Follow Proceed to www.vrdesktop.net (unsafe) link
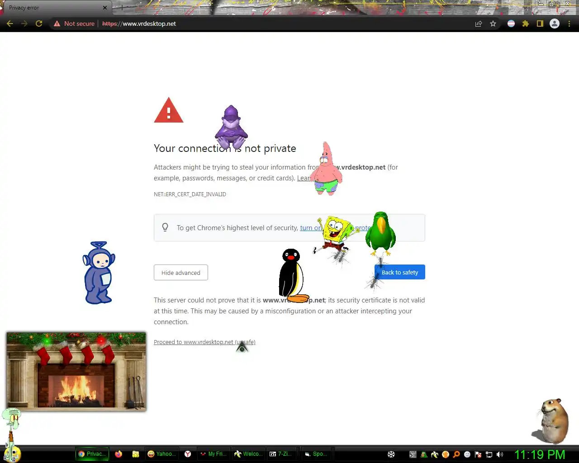This screenshot has height=463, width=579. [204, 342]
